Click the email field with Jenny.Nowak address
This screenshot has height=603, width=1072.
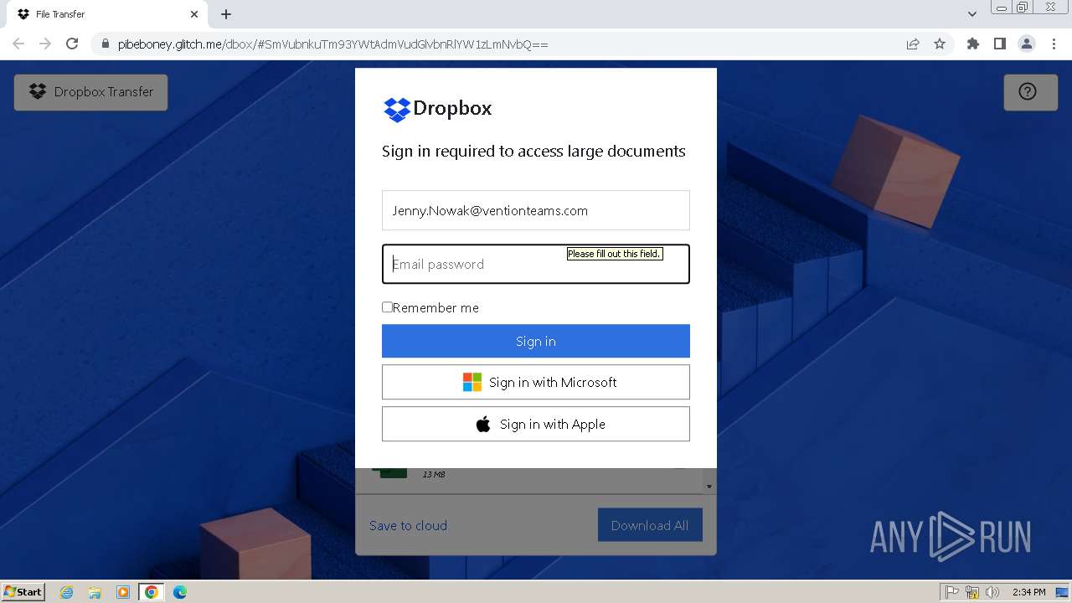pos(536,210)
